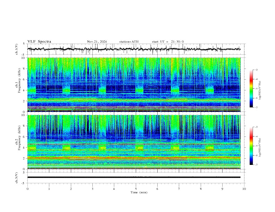Click "-5" tick on ch.2 color bar
This screenshot has height=212, width=275.
[x=256, y=146]
